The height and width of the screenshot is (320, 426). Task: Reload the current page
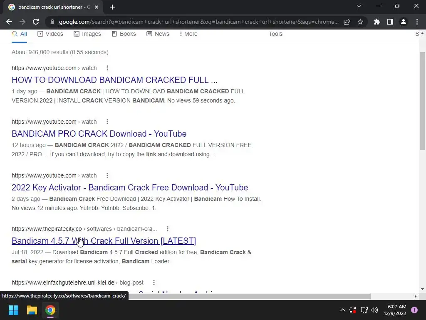(36, 22)
